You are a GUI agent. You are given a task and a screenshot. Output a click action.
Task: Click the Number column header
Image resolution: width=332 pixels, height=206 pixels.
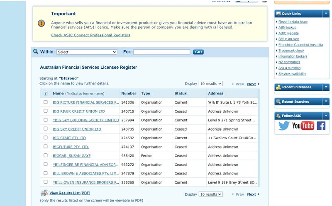coord(129,93)
